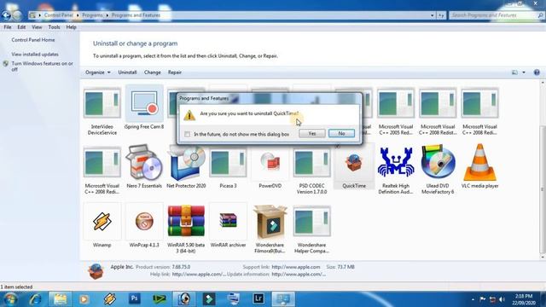Open Photoshop from the taskbar
546x307 pixels.
click(x=134, y=298)
